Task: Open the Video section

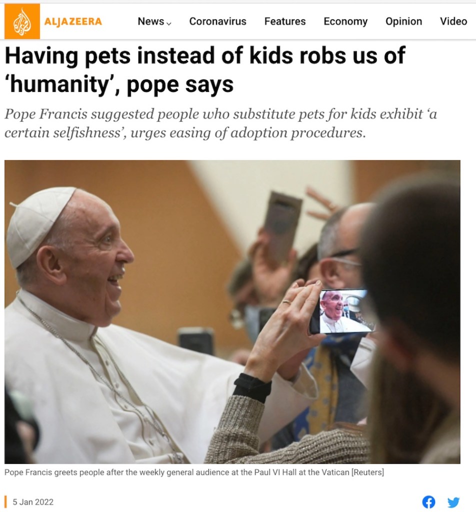Action: click(x=453, y=21)
